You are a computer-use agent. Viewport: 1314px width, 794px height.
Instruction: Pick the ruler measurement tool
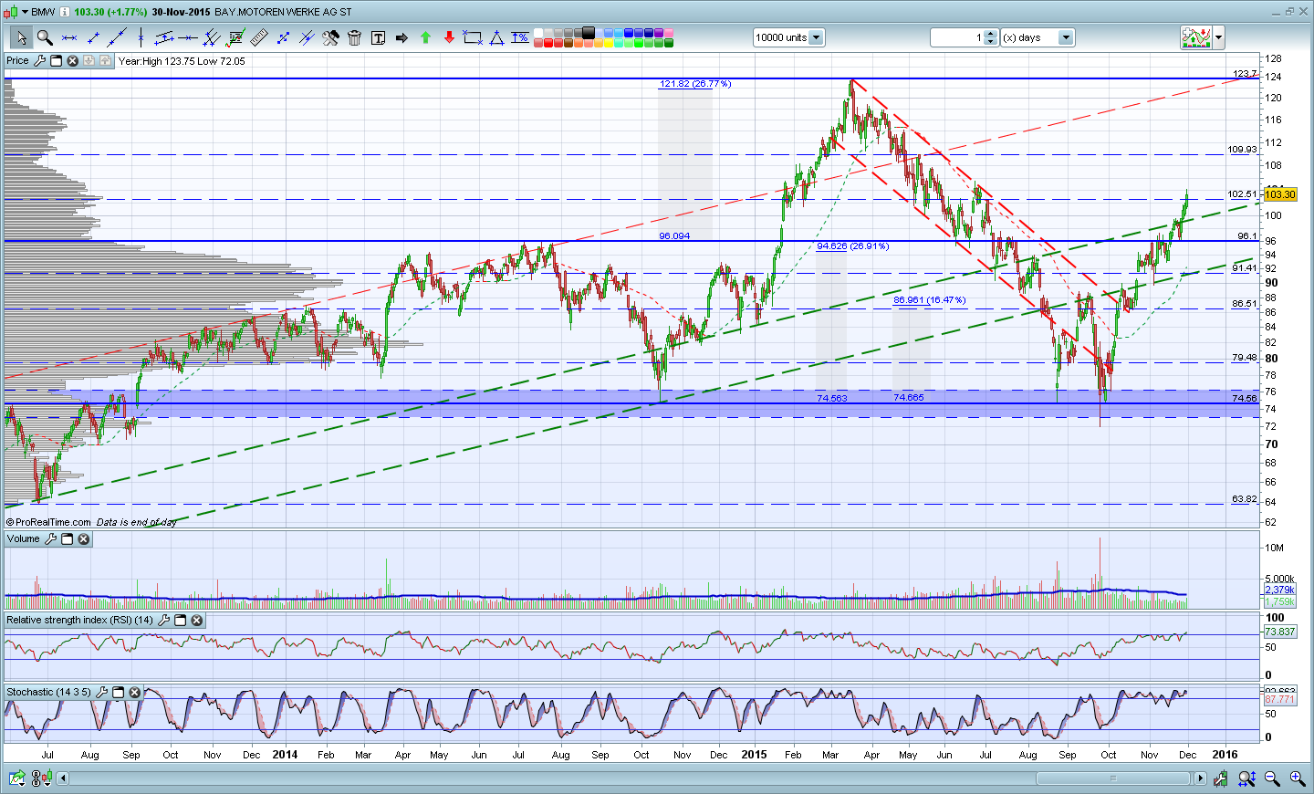(x=259, y=37)
